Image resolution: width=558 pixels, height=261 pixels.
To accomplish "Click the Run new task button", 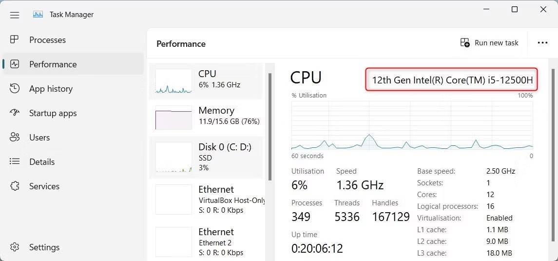I will pos(489,43).
